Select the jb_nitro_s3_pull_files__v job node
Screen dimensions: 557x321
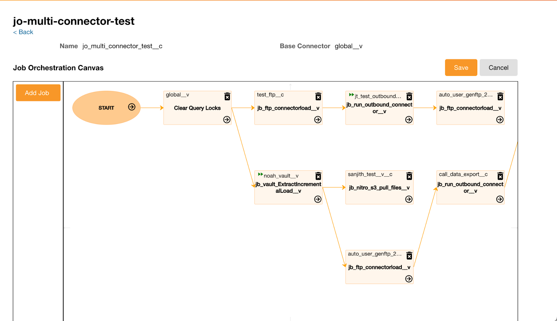(x=379, y=188)
